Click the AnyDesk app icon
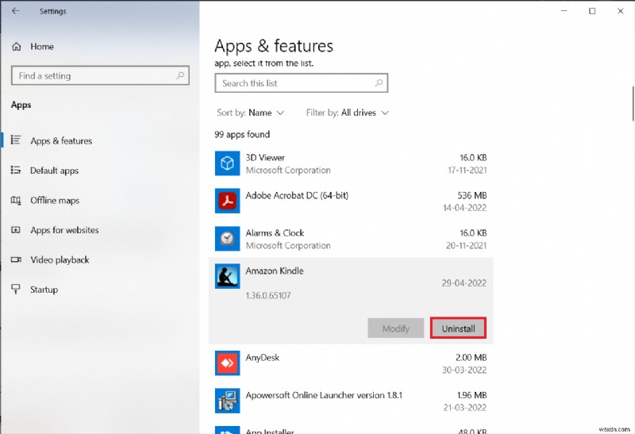Screen dimensions: 635x434 (227, 363)
